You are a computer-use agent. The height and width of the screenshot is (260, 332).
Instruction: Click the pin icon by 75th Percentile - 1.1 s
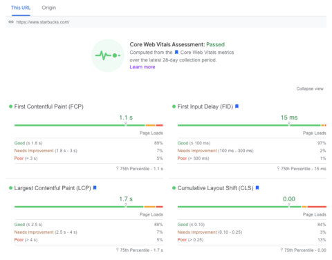pyautogui.click(x=118, y=169)
